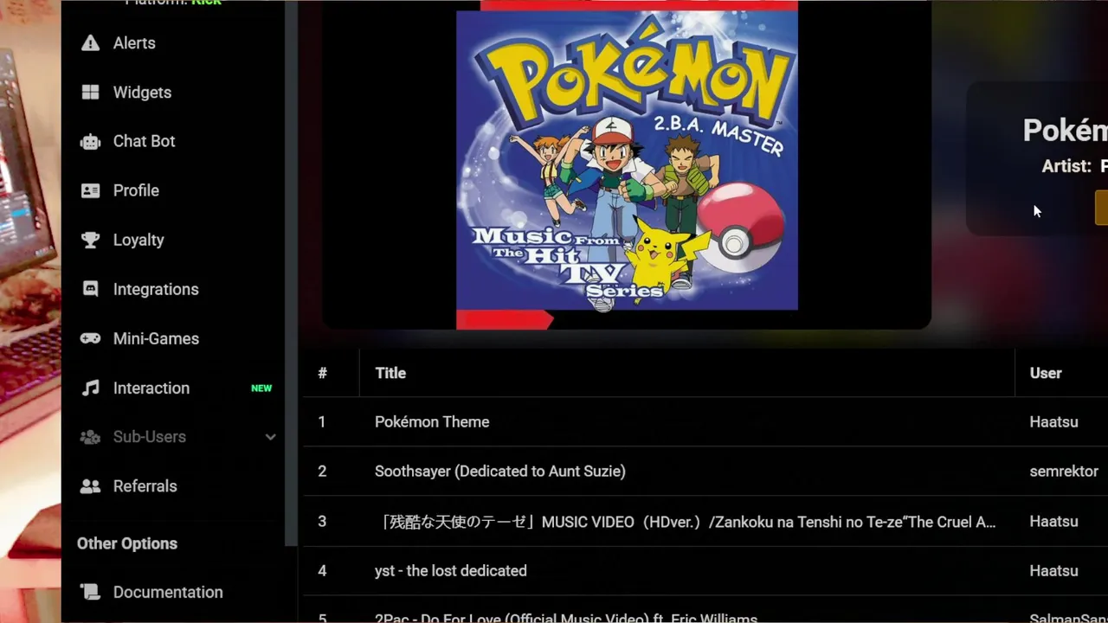This screenshot has width=1108, height=623.
Task: Click the Profile ID card icon
Action: [90, 191]
